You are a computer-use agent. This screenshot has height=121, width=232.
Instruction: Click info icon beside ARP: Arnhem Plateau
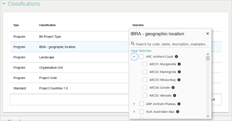pyautogui.click(x=179, y=104)
